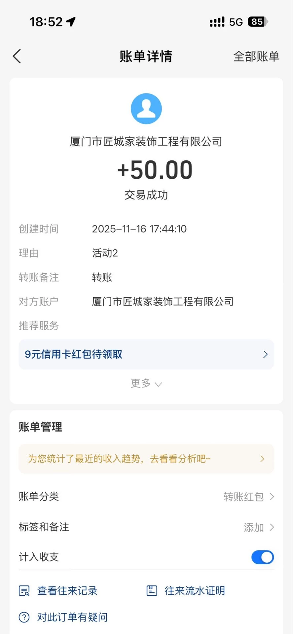
Task: Open 查看往来记录 link
Action: (67, 591)
